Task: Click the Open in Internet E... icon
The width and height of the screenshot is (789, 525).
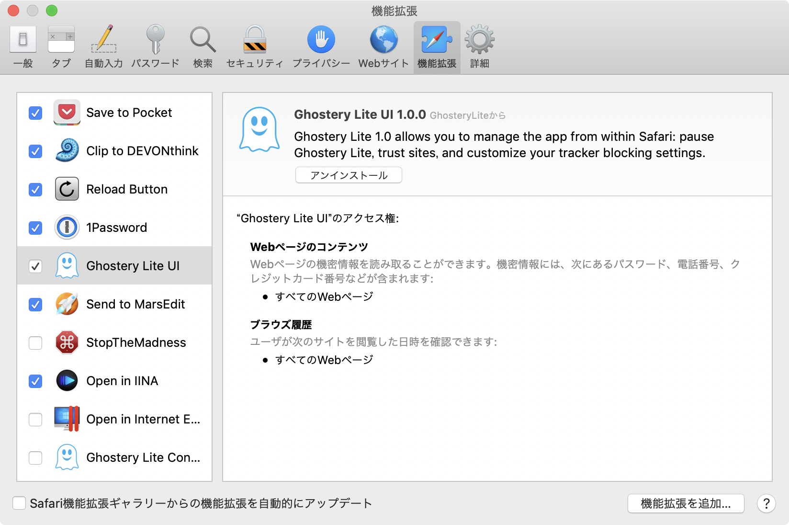Action: point(67,419)
